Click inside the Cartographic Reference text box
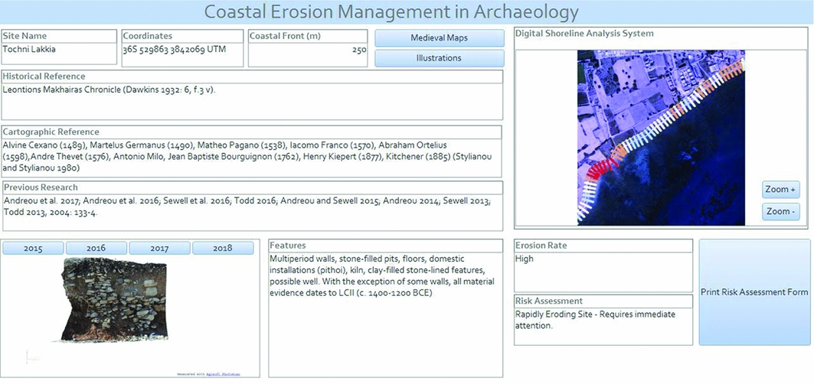Image resolution: width=814 pixels, height=384 pixels. [x=252, y=158]
